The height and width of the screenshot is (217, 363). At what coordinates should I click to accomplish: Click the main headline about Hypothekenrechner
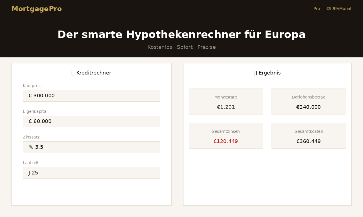[x=181, y=34]
